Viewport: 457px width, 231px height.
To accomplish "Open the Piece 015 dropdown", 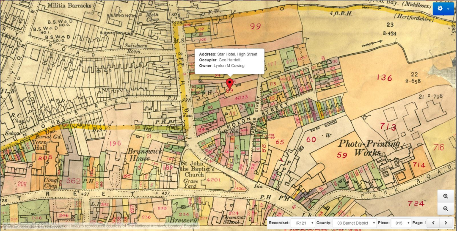I will point(400,223).
